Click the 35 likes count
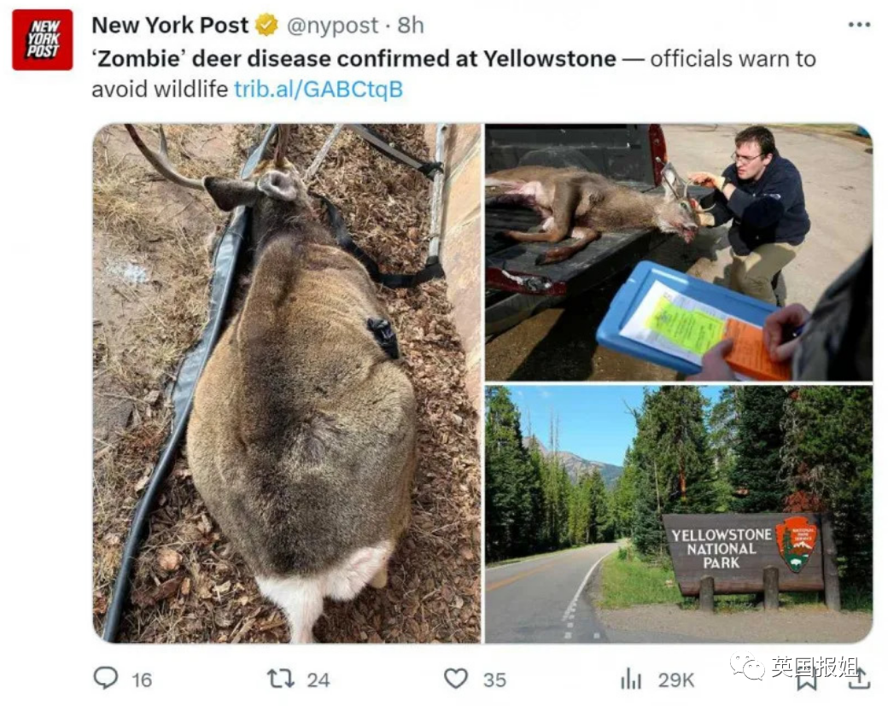The image size is (888, 706). tap(494, 680)
